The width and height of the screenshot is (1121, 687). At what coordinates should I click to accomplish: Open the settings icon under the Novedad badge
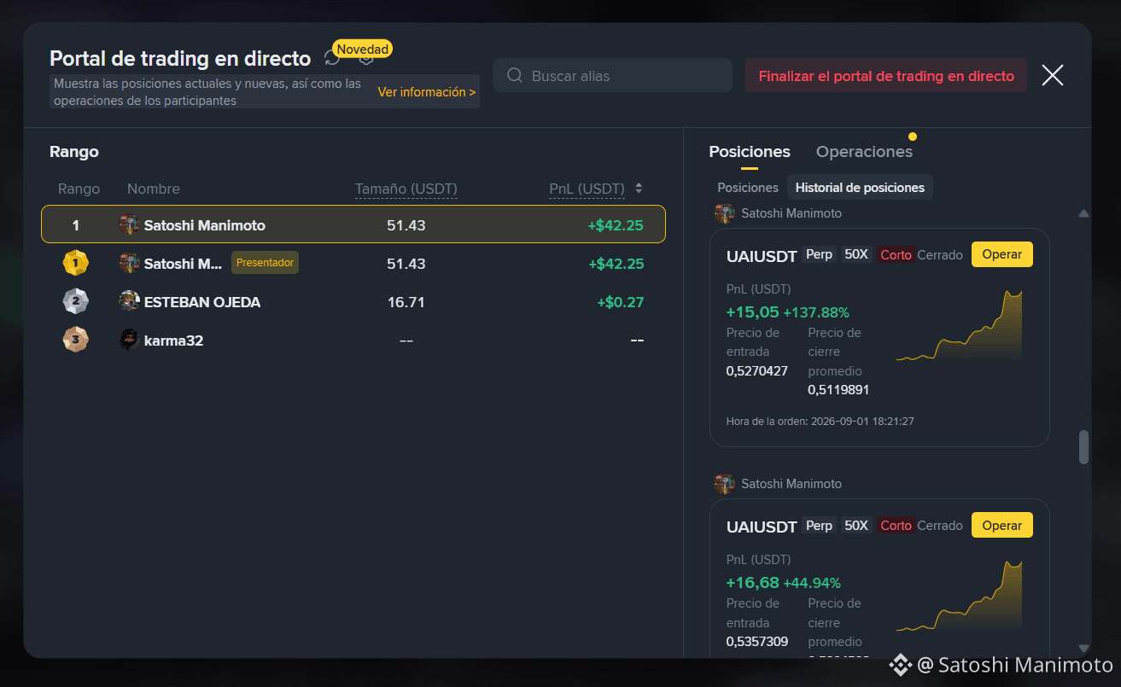tap(366, 60)
